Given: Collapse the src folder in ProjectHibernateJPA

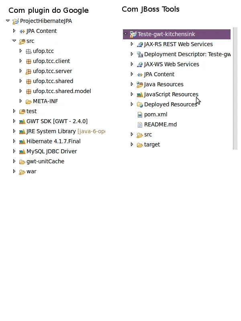Looking at the screenshot, I should pyautogui.click(x=14, y=41).
